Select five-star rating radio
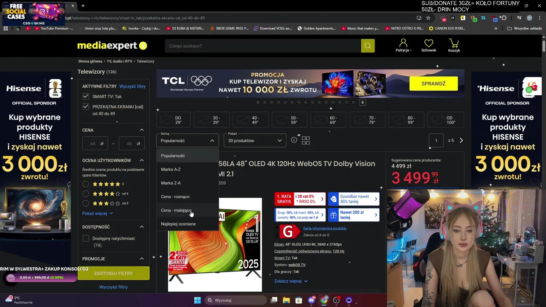Screen dimensions: 546x307 pyautogui.click(x=86, y=184)
